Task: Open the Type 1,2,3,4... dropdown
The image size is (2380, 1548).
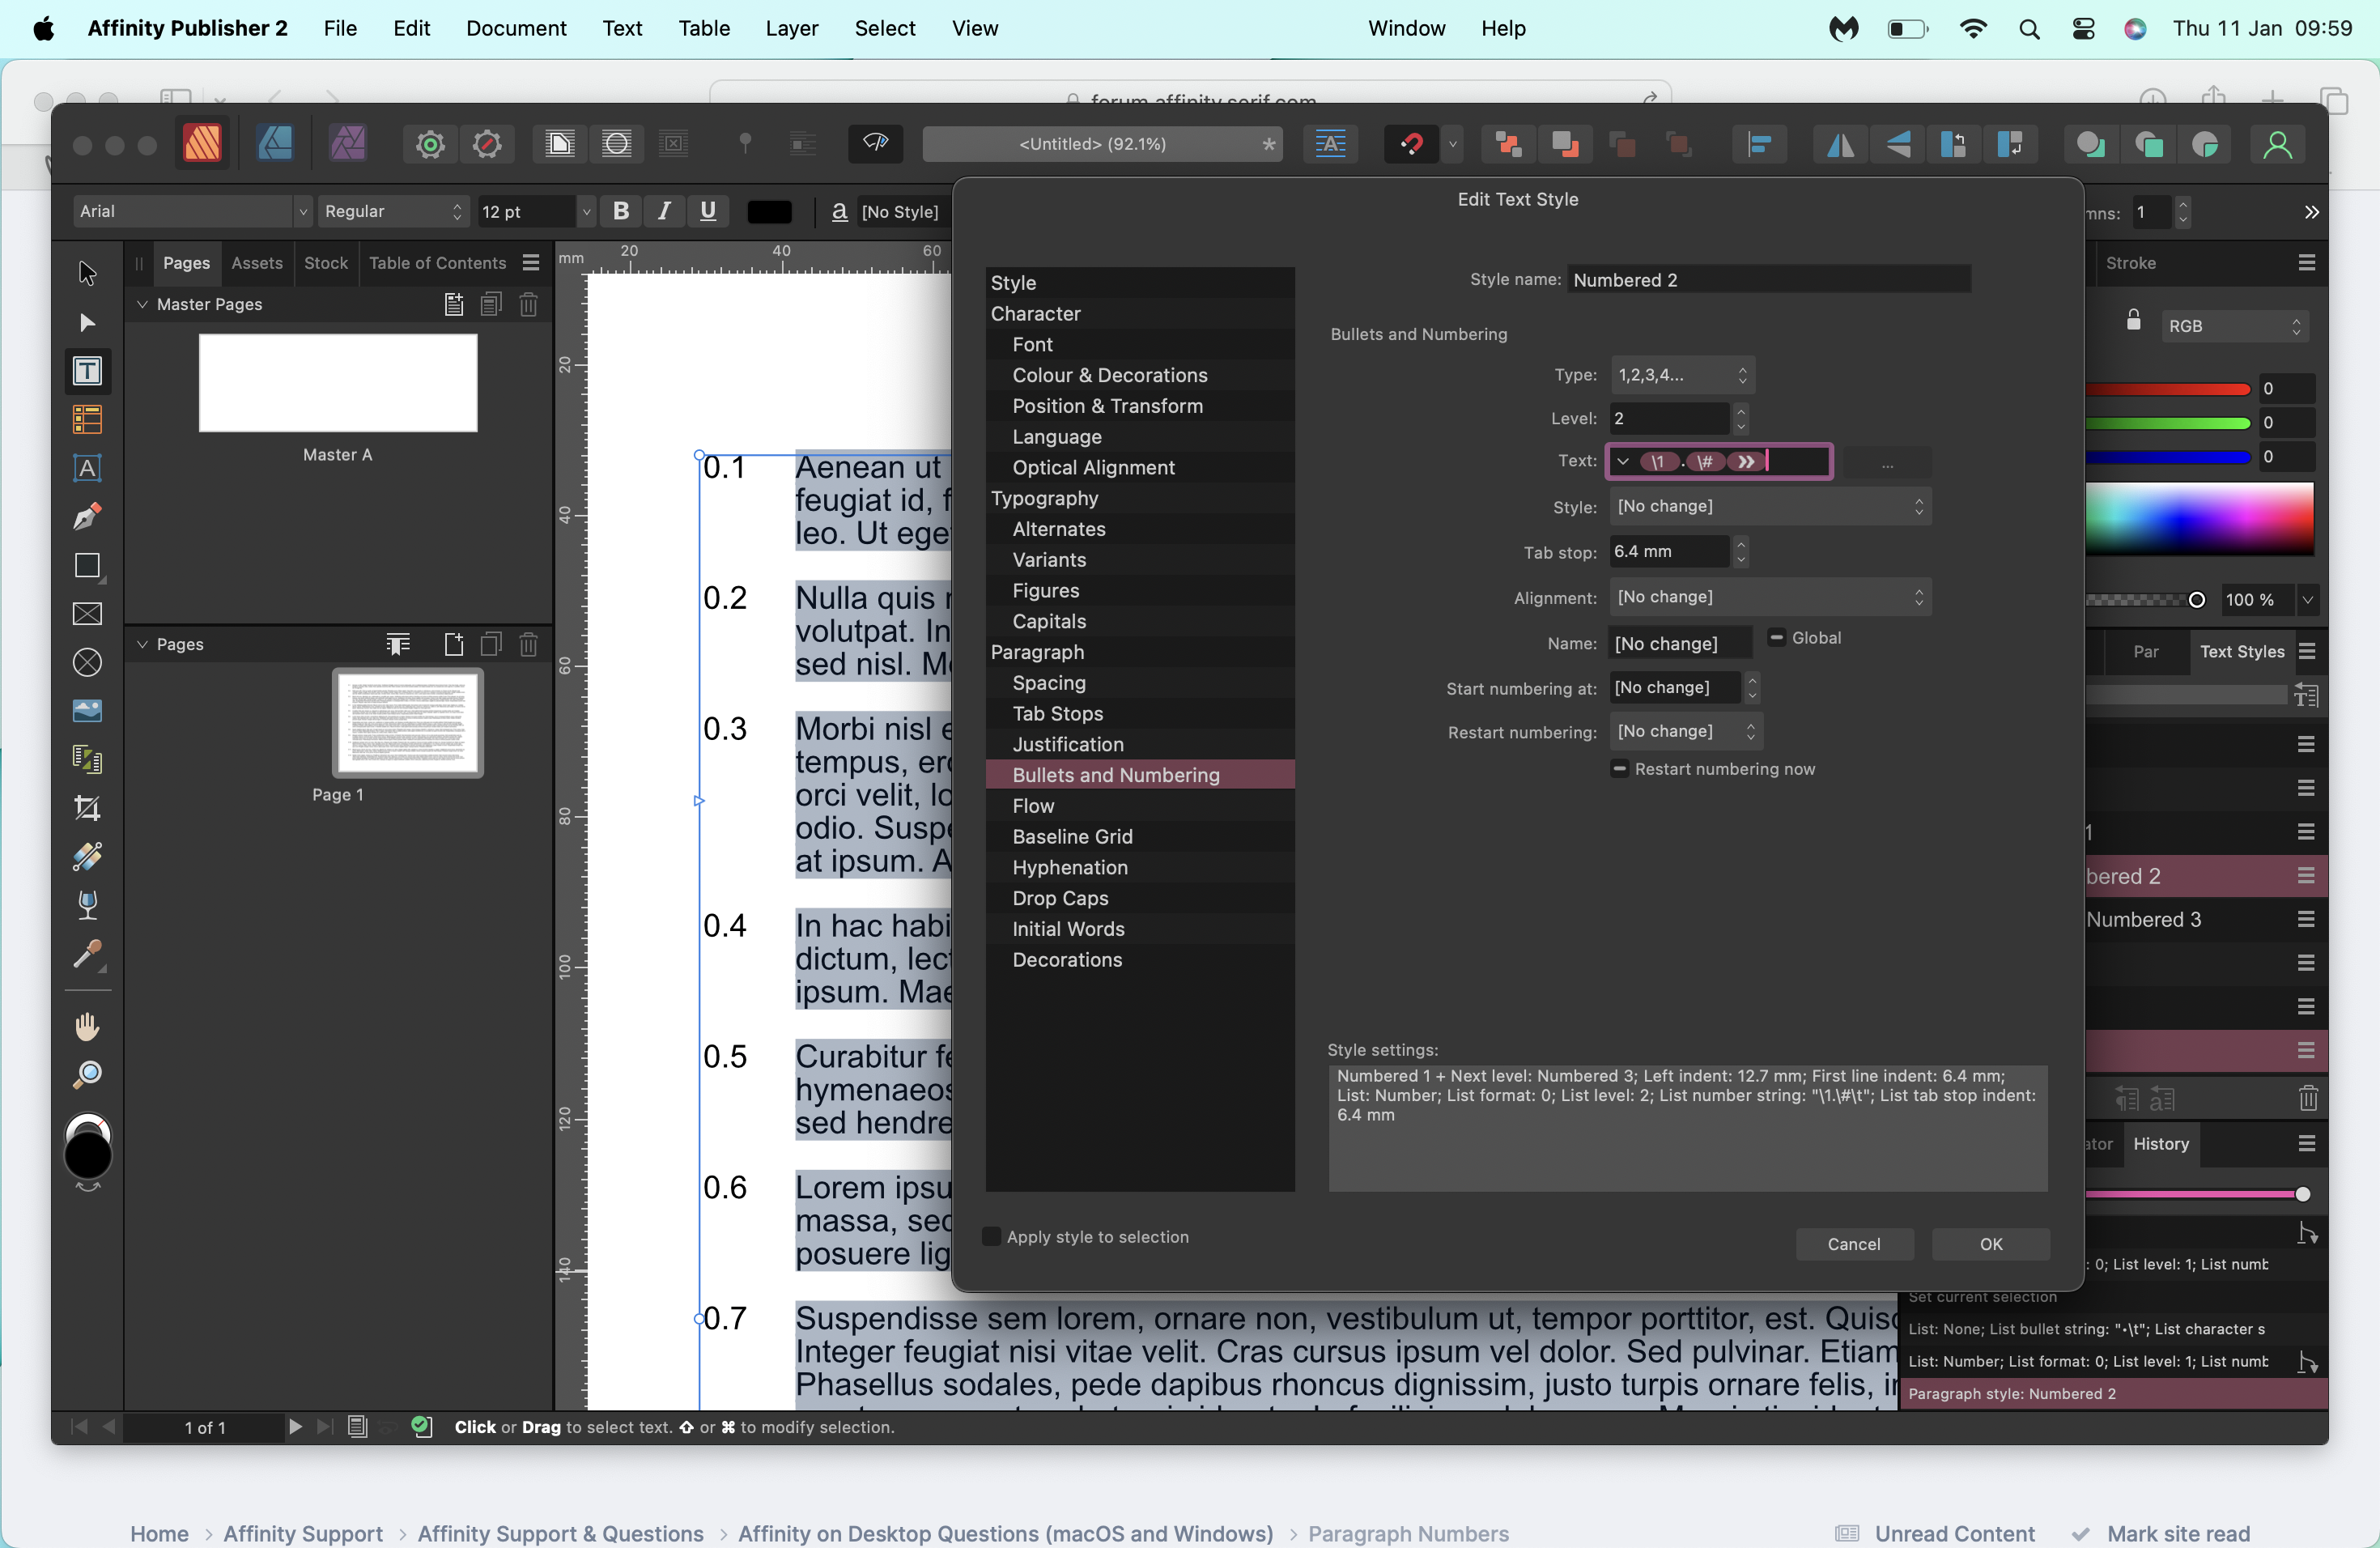Action: (x=1683, y=375)
